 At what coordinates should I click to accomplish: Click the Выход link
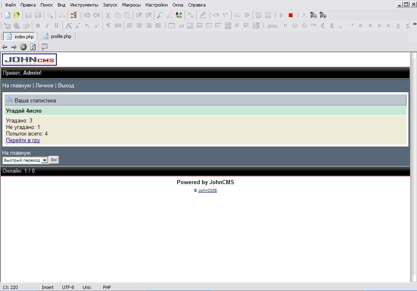click(x=66, y=86)
